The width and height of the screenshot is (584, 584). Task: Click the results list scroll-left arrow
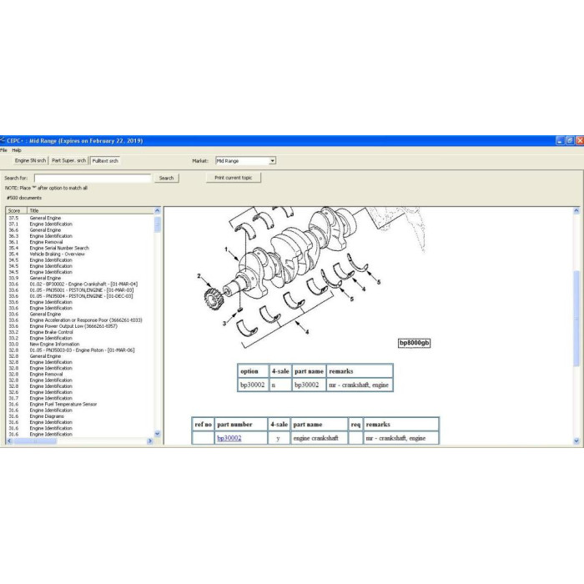pyautogui.click(x=10, y=441)
